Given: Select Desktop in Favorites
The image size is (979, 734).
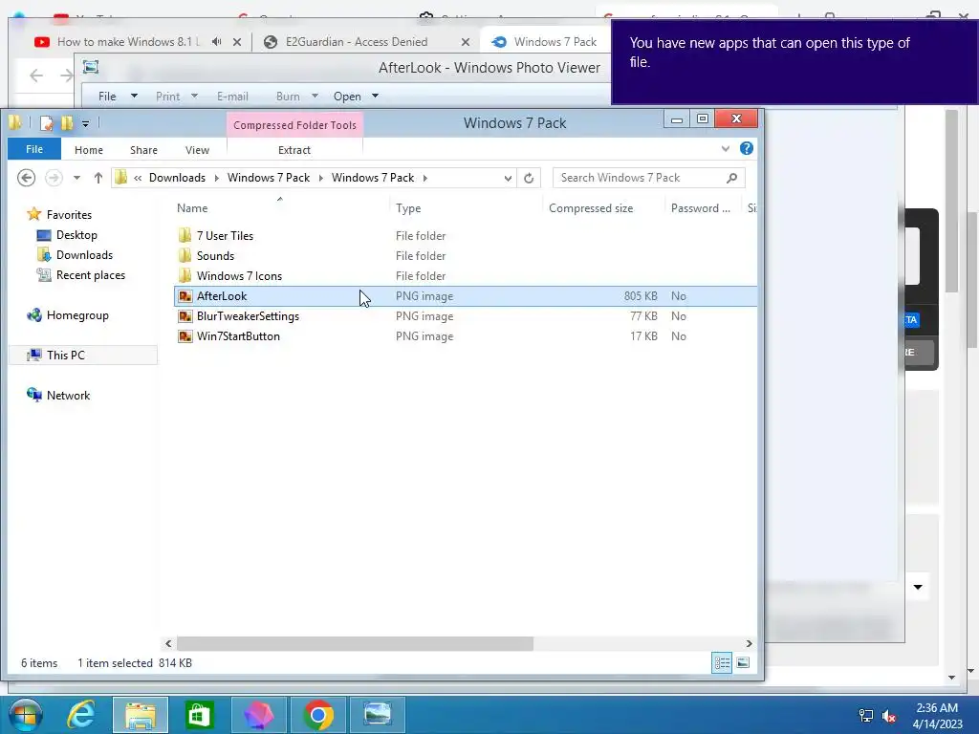Looking at the screenshot, I should 76,235.
